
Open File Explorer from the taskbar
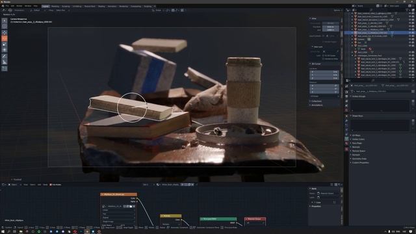(21, 231)
